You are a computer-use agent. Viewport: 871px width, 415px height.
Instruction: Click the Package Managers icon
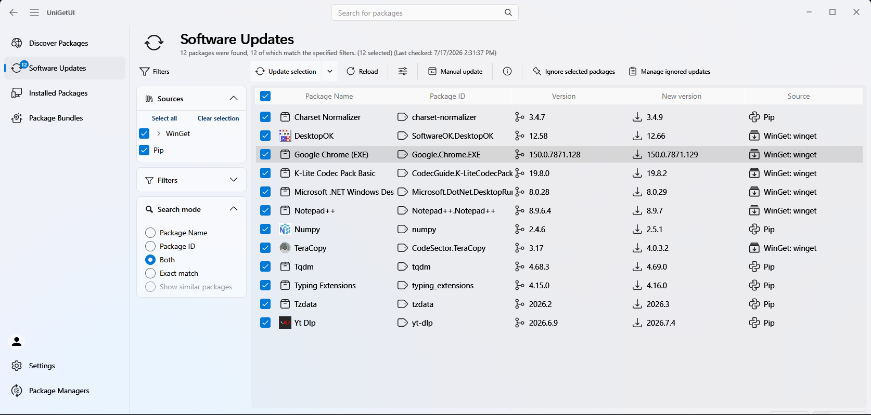[17, 391]
